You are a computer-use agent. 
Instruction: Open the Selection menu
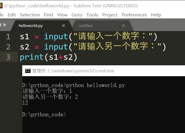[x=30, y=15]
